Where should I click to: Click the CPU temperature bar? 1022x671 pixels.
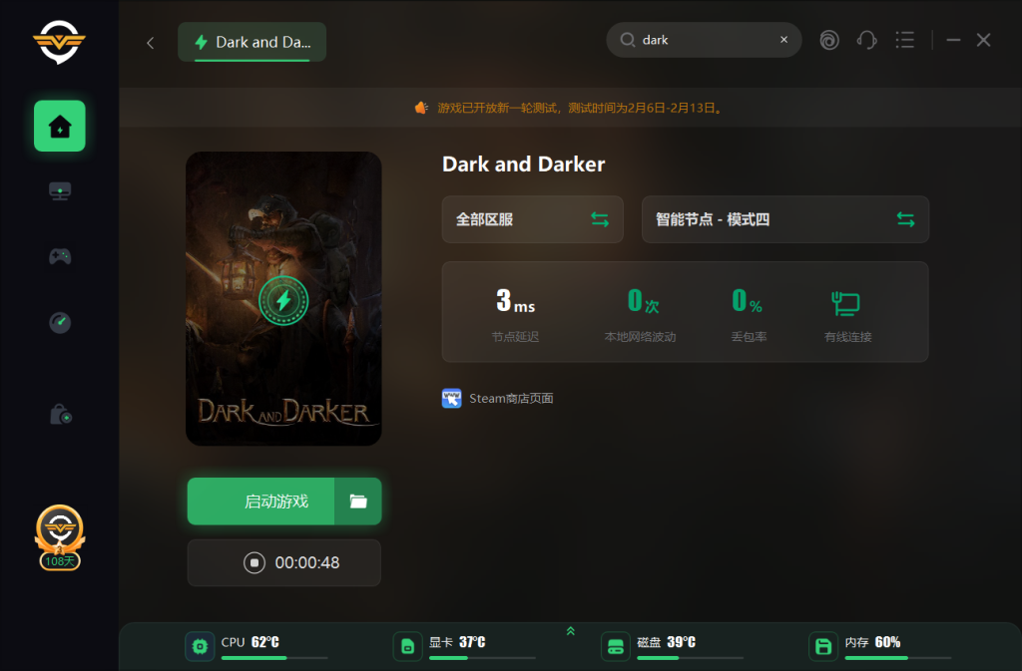coord(274,658)
